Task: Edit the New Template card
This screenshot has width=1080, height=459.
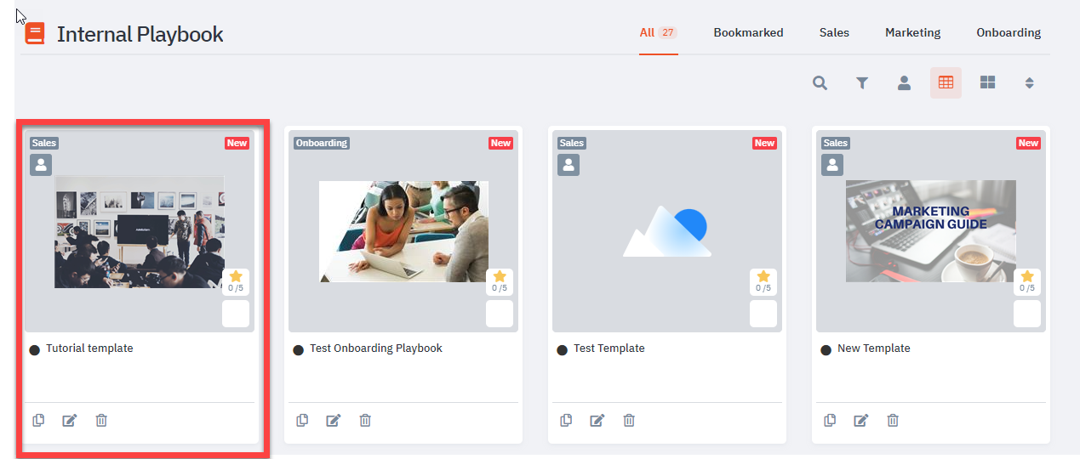Action: click(x=861, y=420)
